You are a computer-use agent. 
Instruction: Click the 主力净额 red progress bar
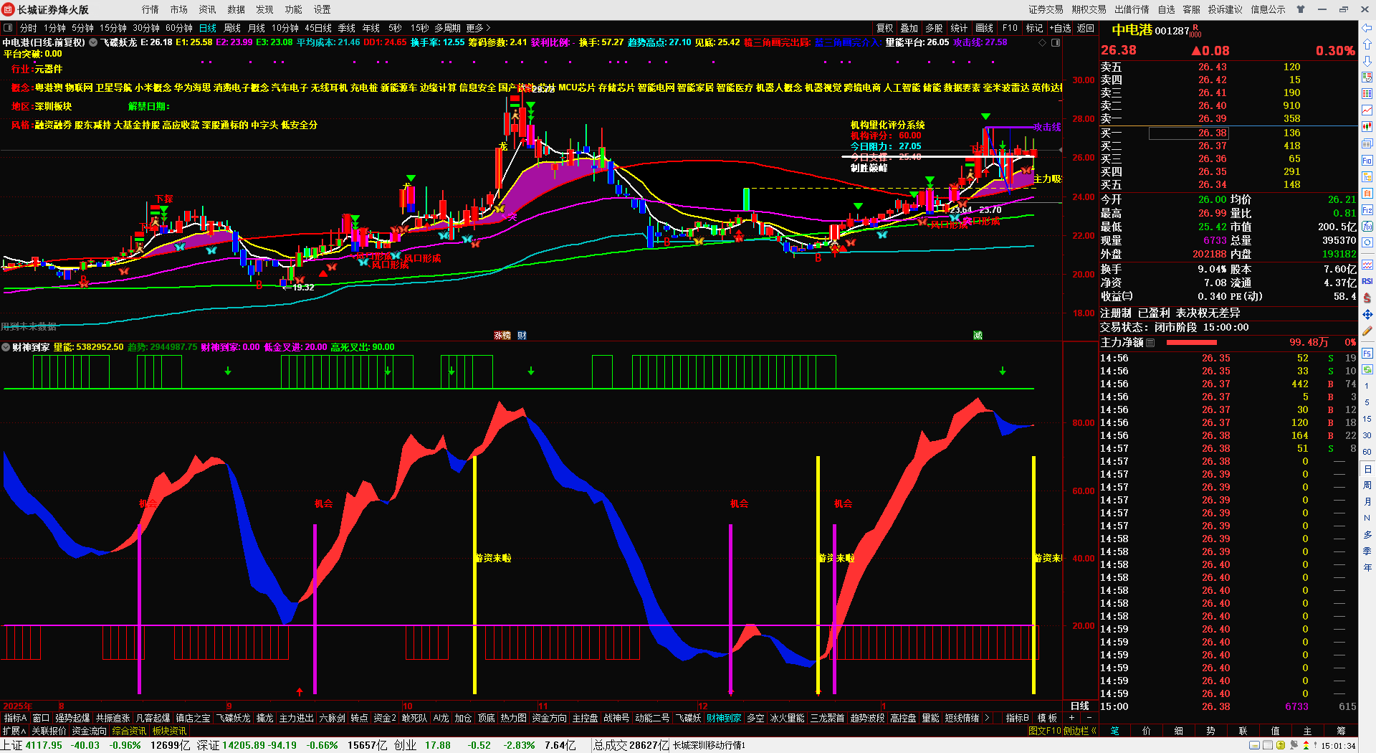tap(1192, 343)
